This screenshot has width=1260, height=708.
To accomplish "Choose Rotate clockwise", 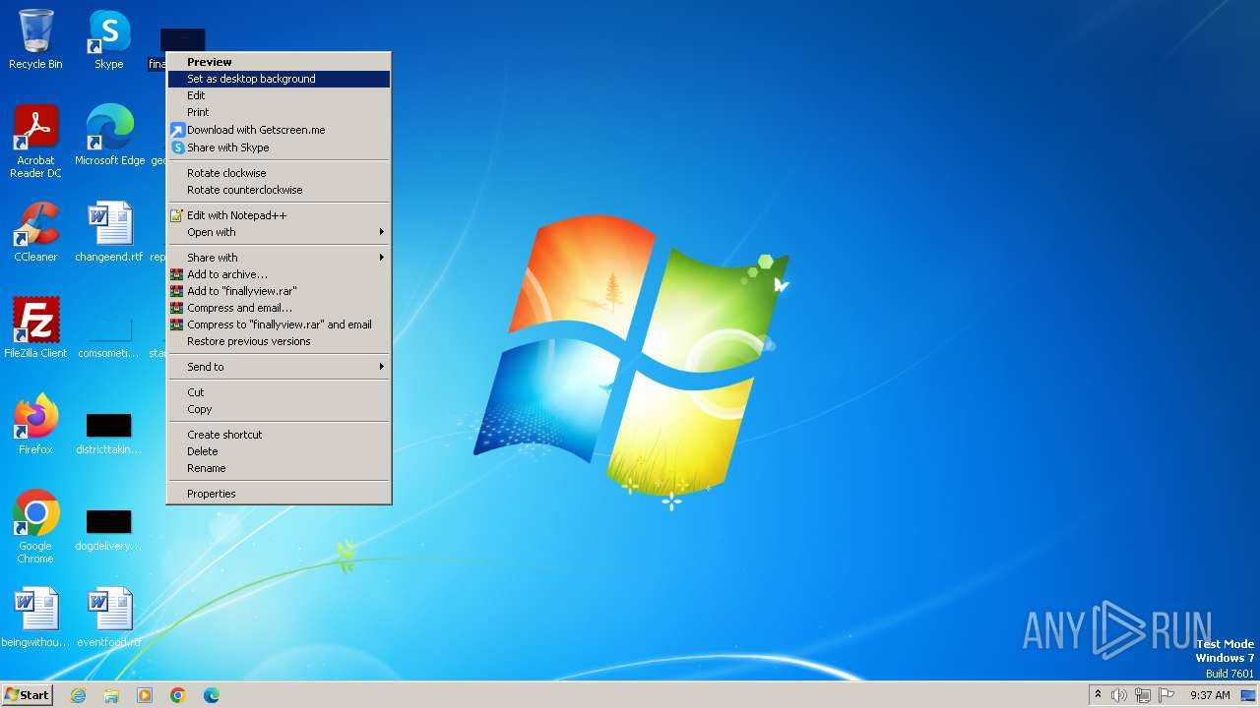I will point(280,173).
